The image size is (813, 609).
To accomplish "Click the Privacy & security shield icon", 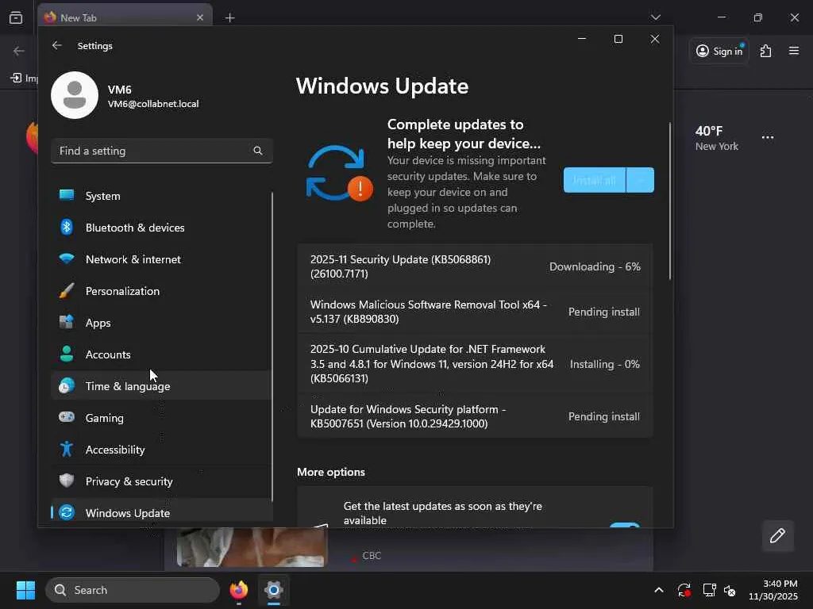I will point(67,481).
